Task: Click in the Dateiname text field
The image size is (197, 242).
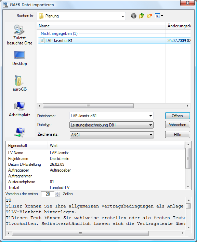Action: coord(109,116)
